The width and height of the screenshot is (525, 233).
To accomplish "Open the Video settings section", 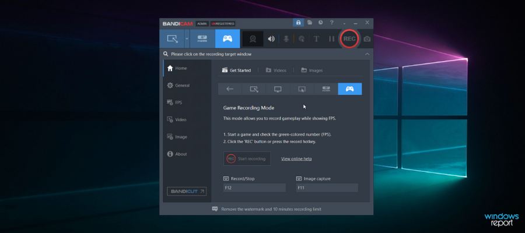I will [187, 119].
